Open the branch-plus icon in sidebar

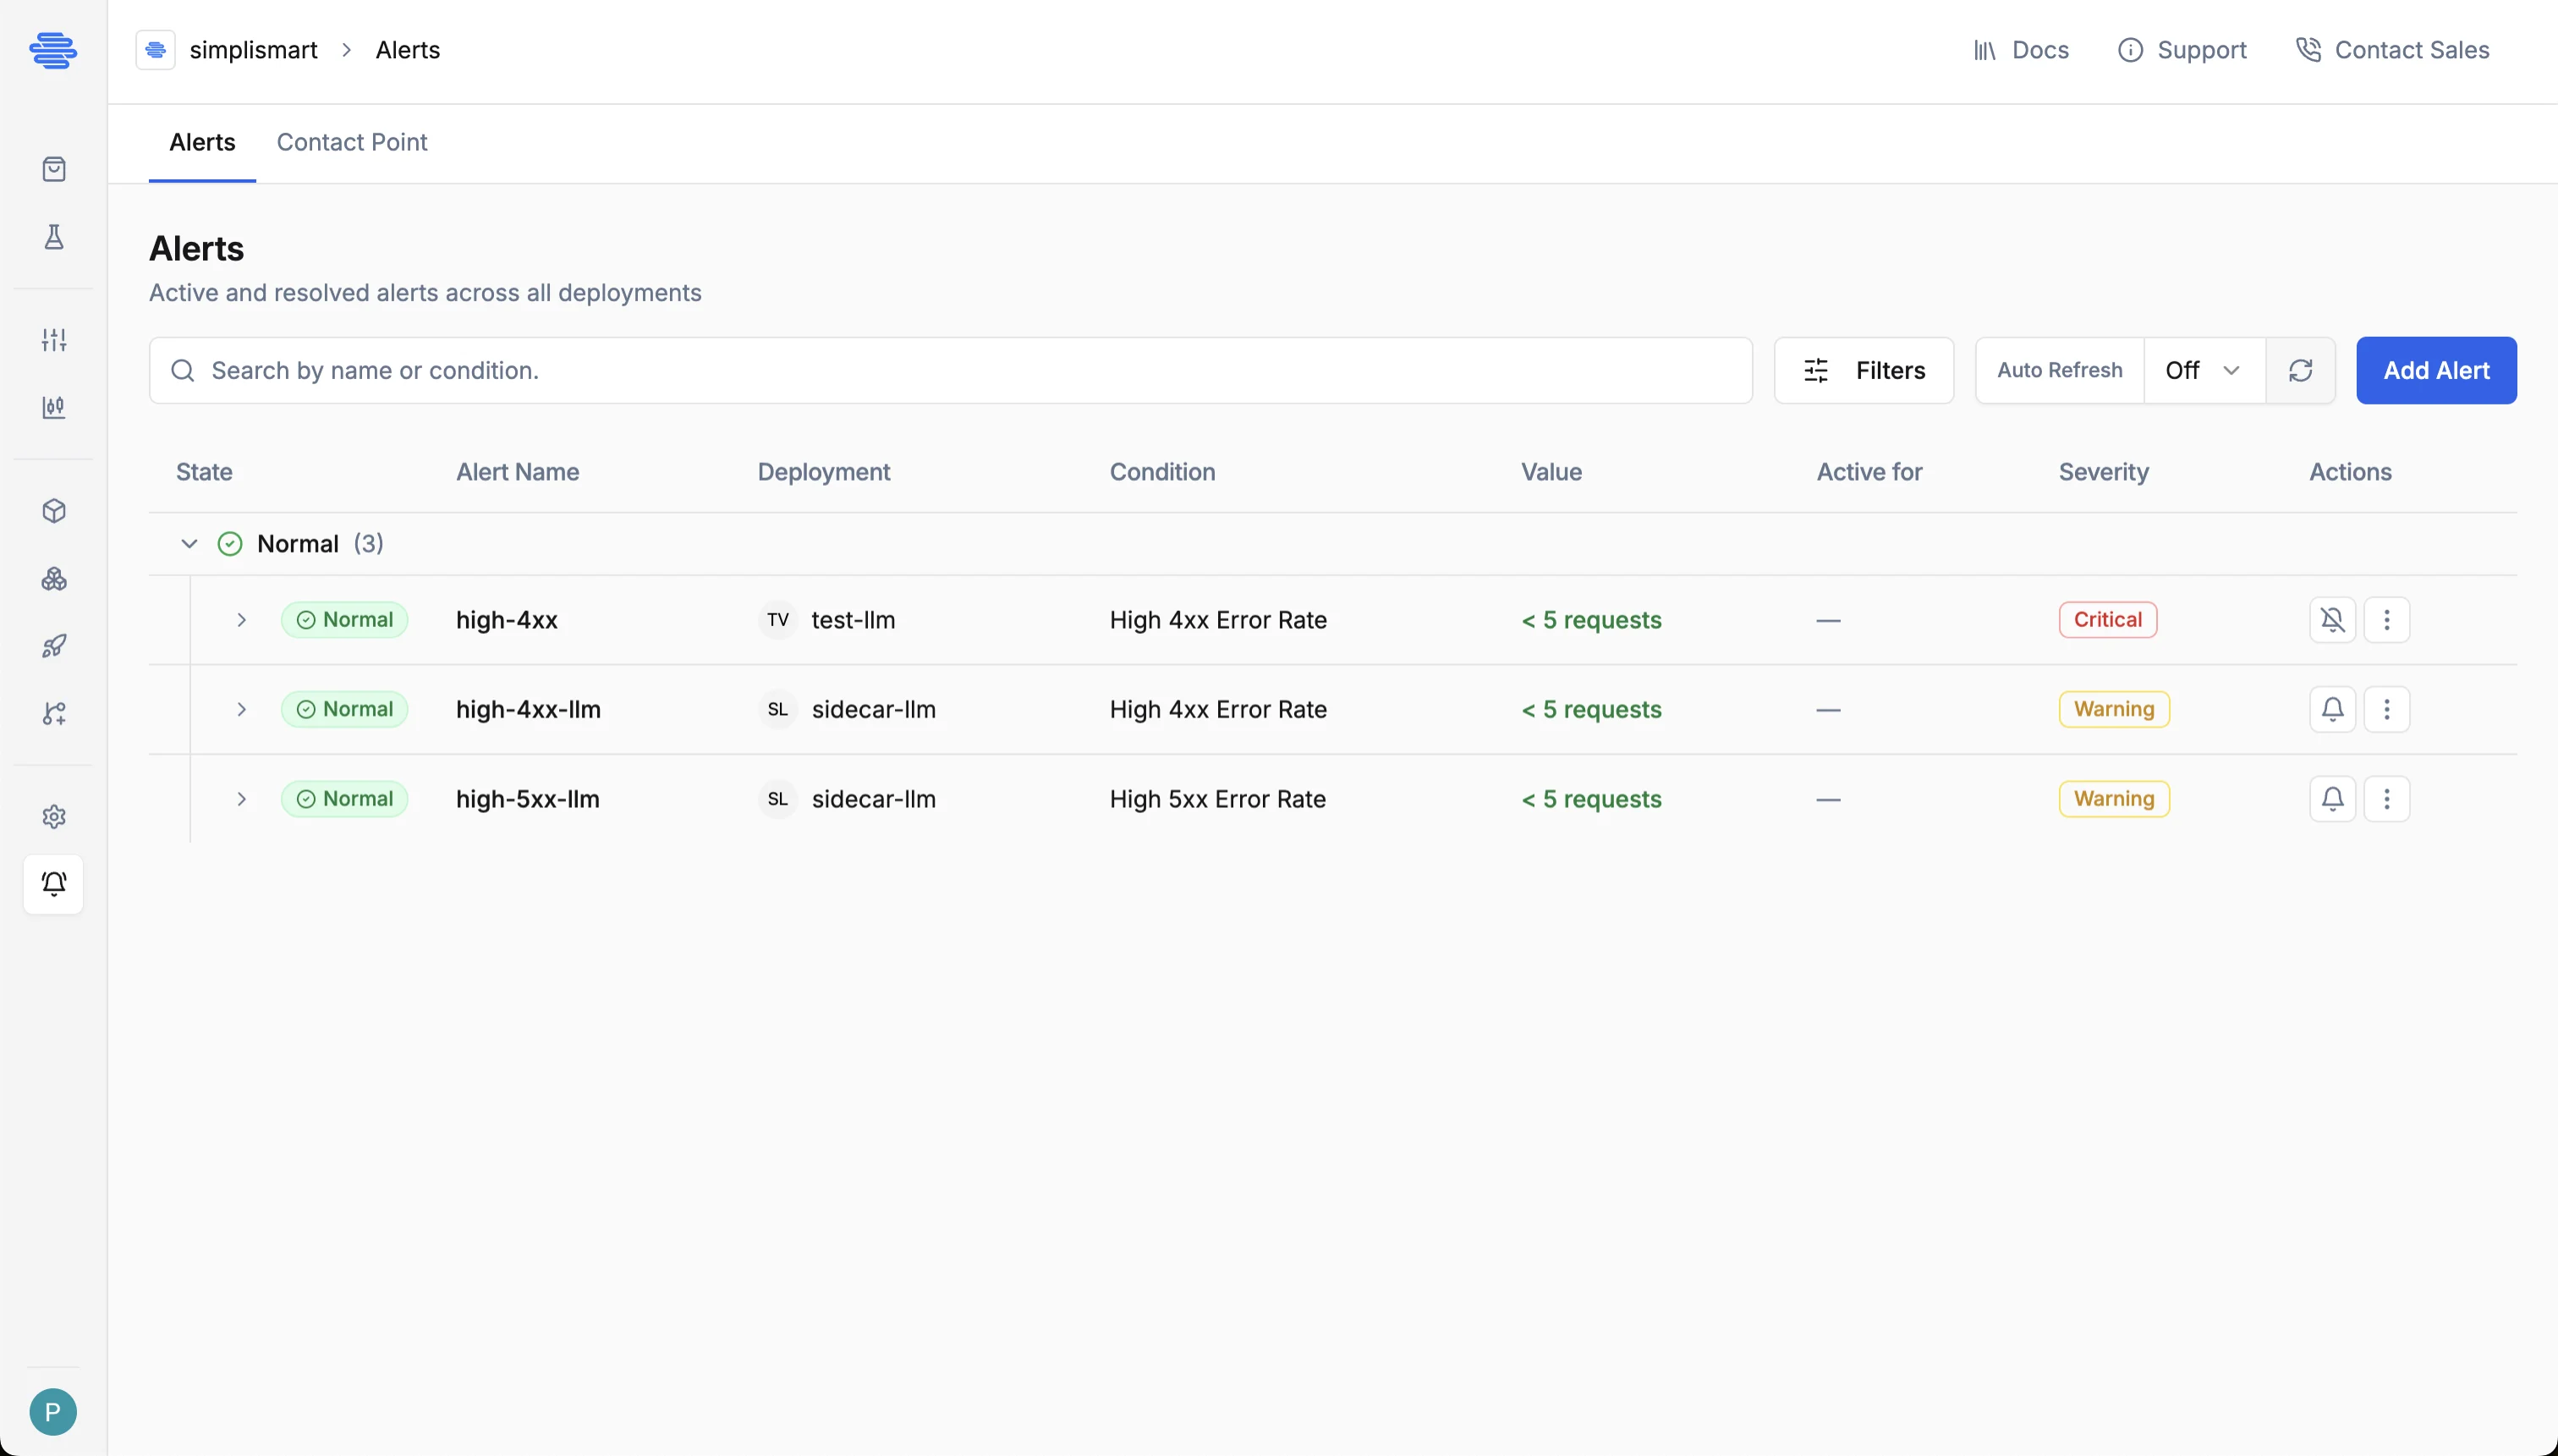(54, 713)
